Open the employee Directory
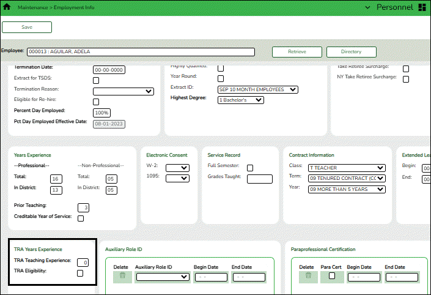The image size is (431, 295). [x=351, y=52]
